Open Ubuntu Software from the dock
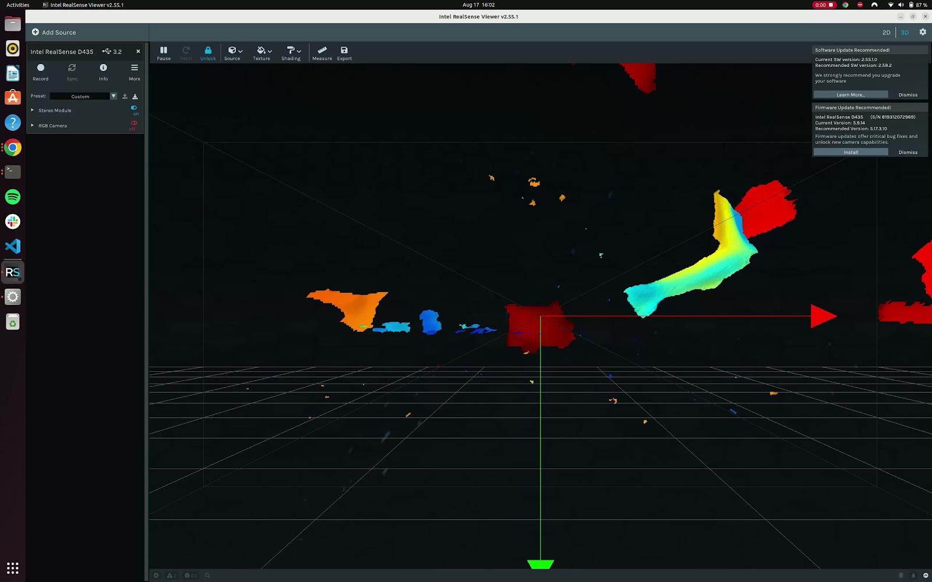932x582 pixels. 13,98
